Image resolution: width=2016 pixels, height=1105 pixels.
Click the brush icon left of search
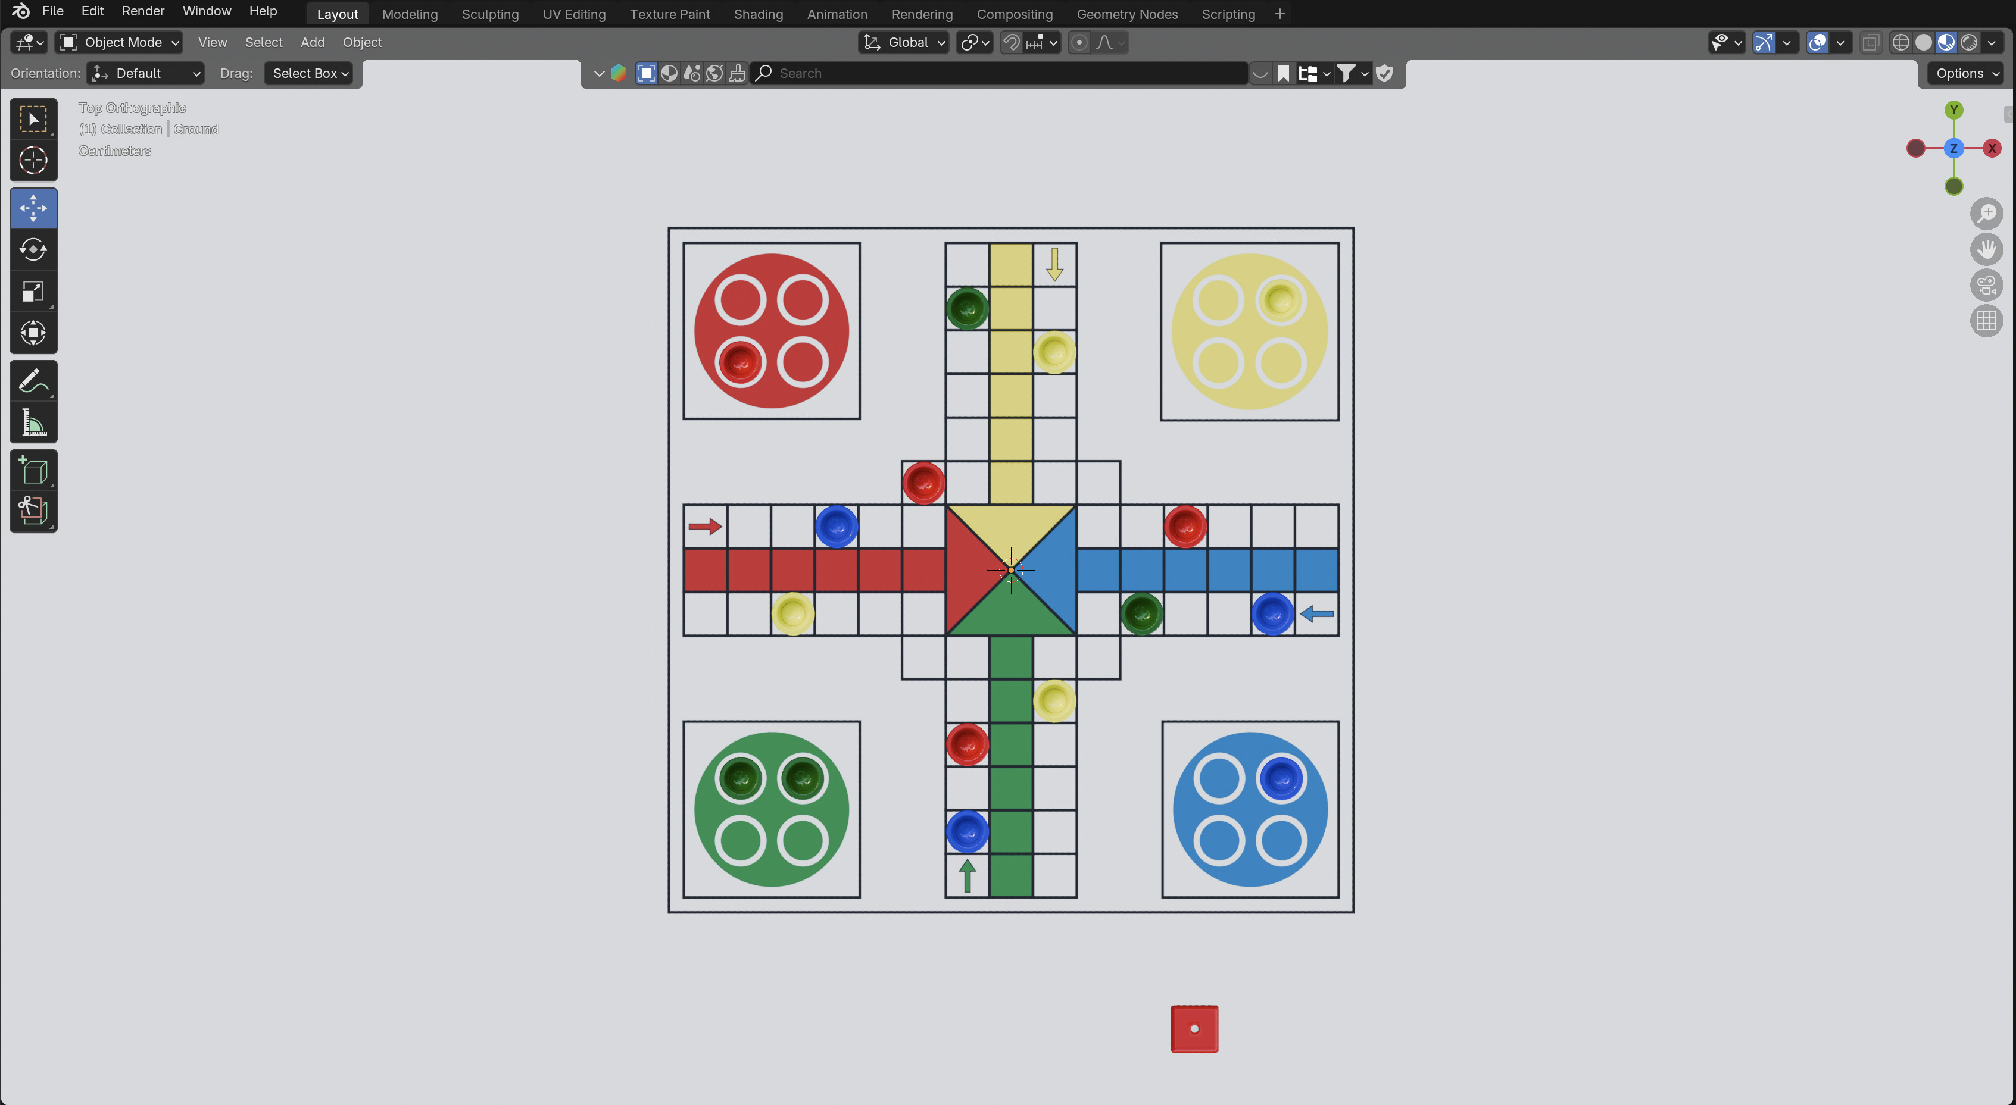point(737,73)
